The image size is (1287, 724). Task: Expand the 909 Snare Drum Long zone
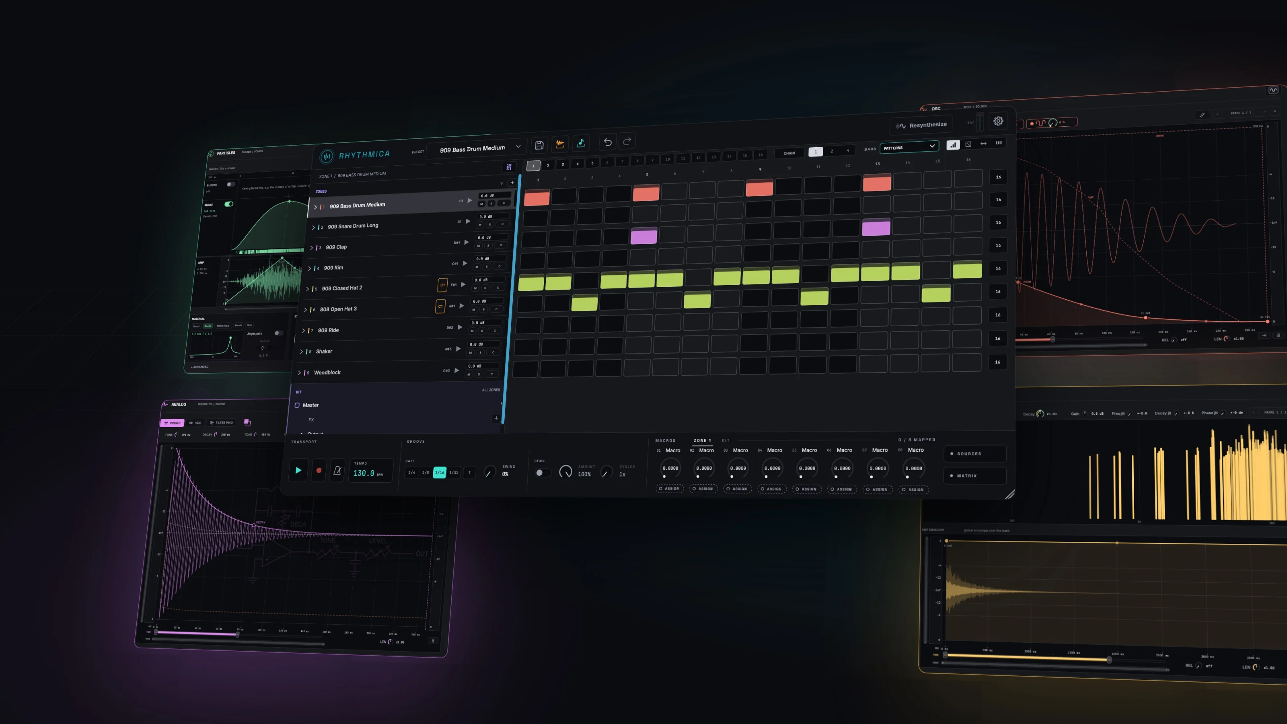tap(313, 227)
